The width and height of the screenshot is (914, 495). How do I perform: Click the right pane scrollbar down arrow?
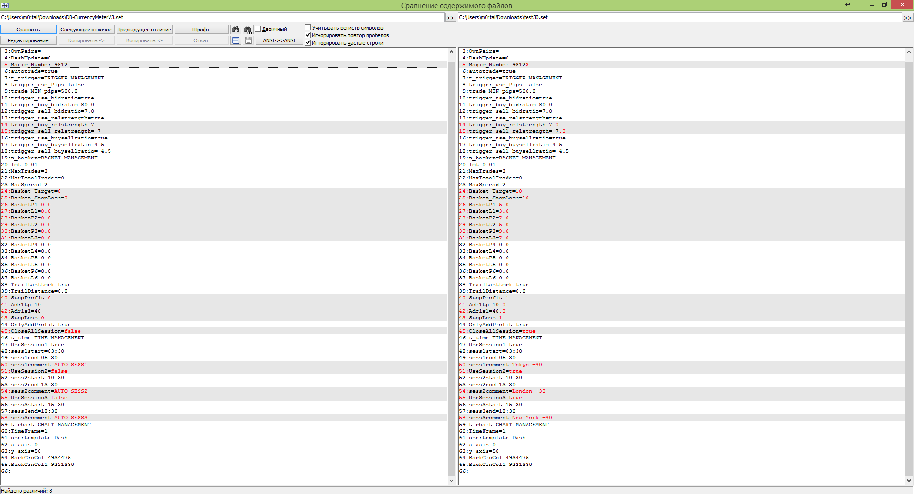pos(909,481)
